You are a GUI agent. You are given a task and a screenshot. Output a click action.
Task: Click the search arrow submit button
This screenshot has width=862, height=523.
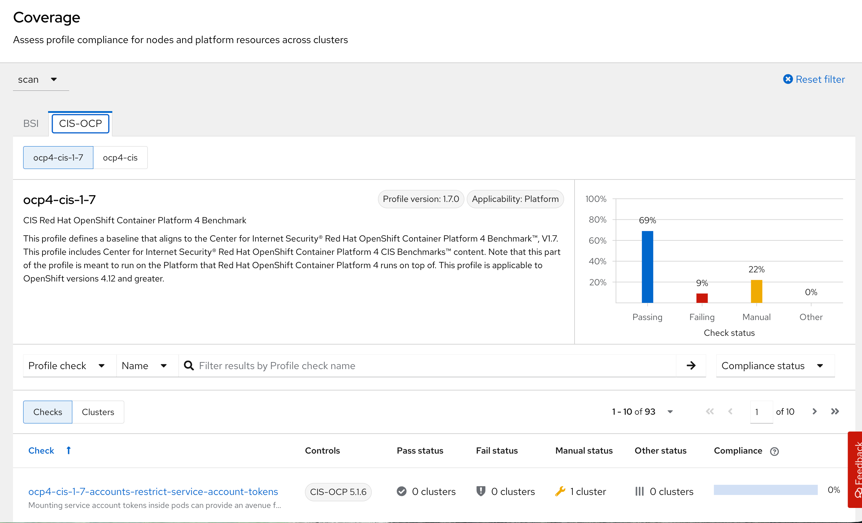pyautogui.click(x=691, y=366)
